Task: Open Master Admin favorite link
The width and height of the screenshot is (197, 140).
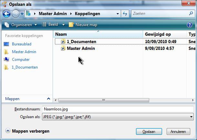Action: [24, 52]
